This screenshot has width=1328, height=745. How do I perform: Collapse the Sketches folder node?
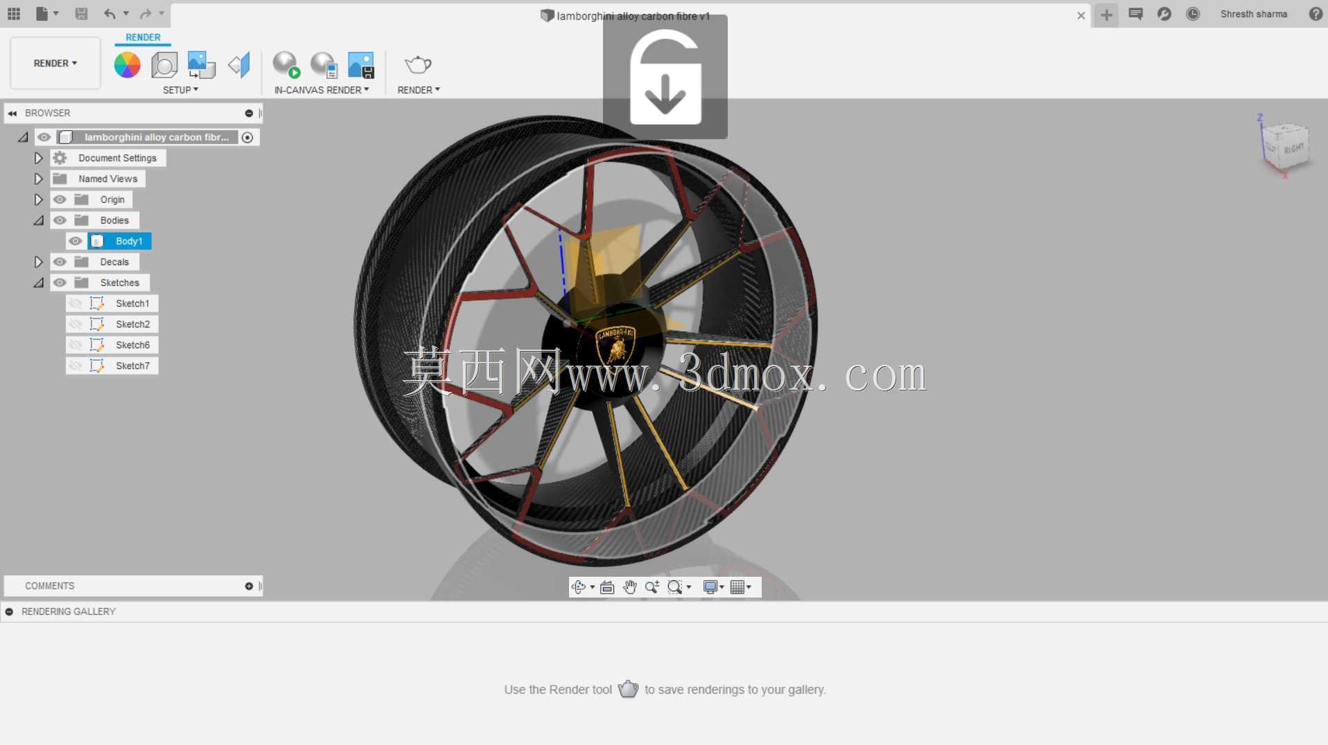pyautogui.click(x=38, y=282)
